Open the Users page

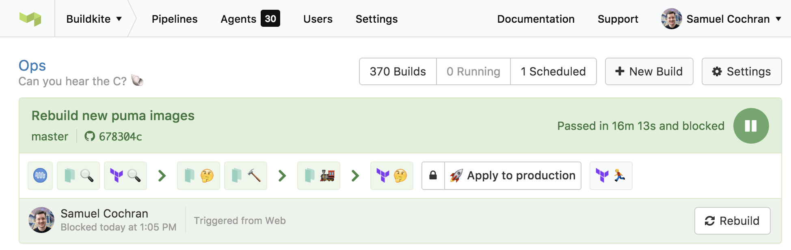coord(318,19)
